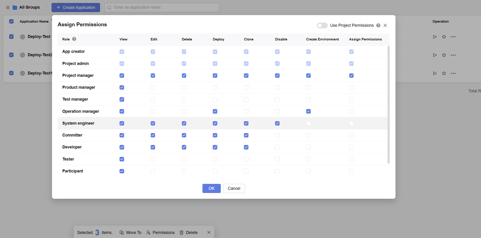
Task: Uncheck Delete for Project manager
Action: pyautogui.click(x=184, y=75)
